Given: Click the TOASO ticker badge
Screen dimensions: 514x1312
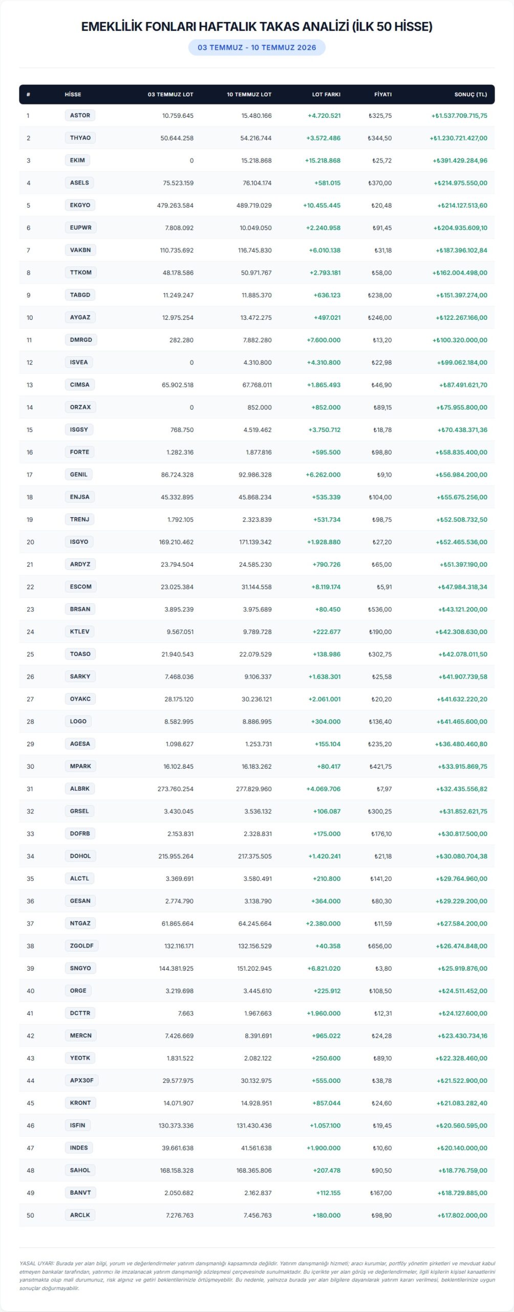Looking at the screenshot, I should pos(80,654).
